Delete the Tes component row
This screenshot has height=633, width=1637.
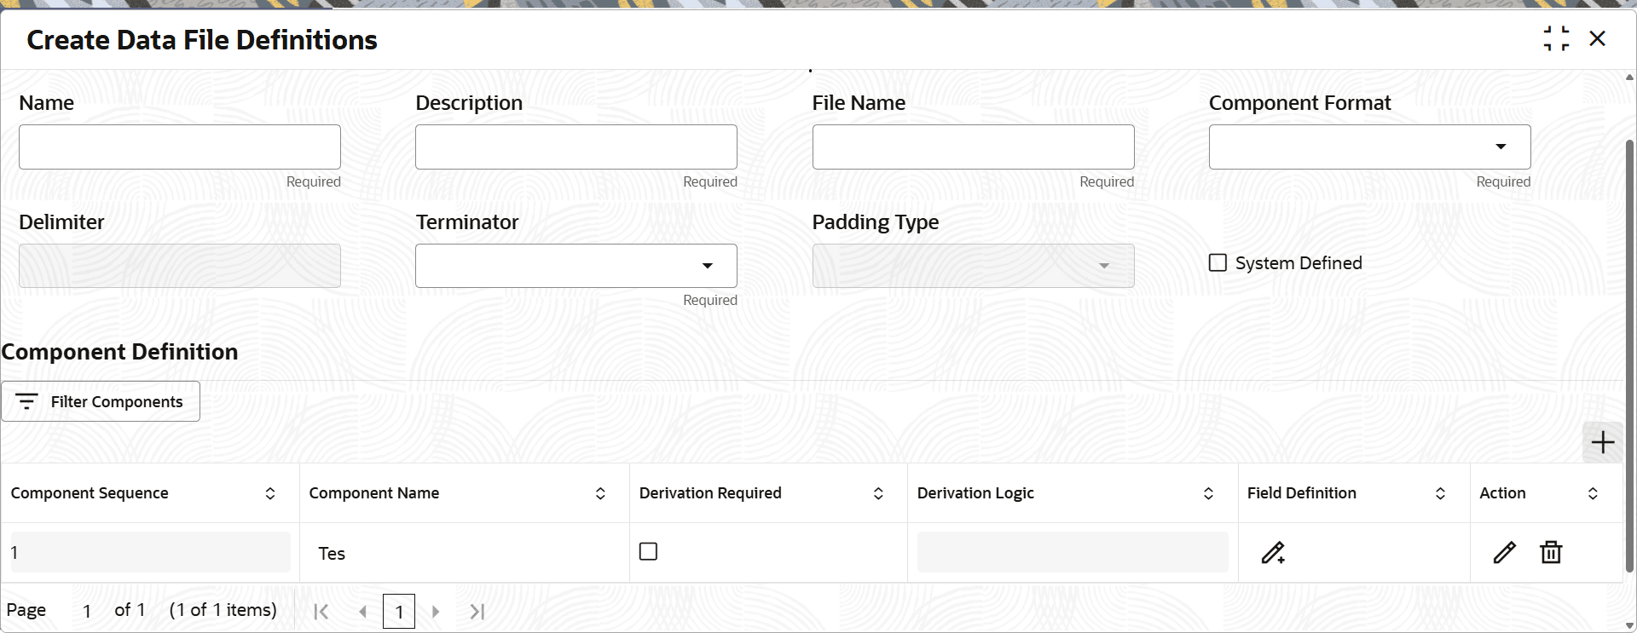tap(1551, 553)
